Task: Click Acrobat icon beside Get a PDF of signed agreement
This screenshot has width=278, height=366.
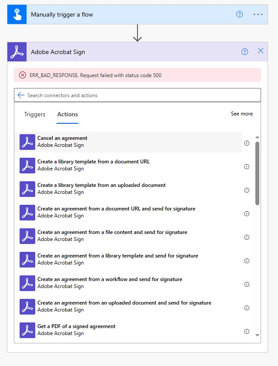Action: click(27, 330)
